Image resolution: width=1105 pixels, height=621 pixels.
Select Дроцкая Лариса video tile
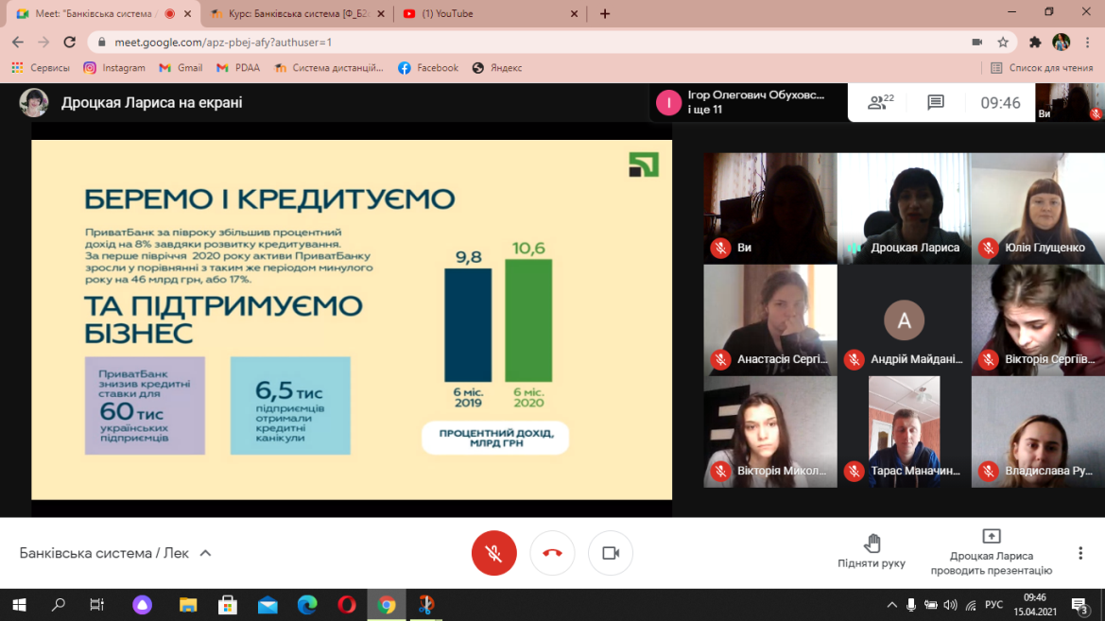pyautogui.click(x=905, y=208)
